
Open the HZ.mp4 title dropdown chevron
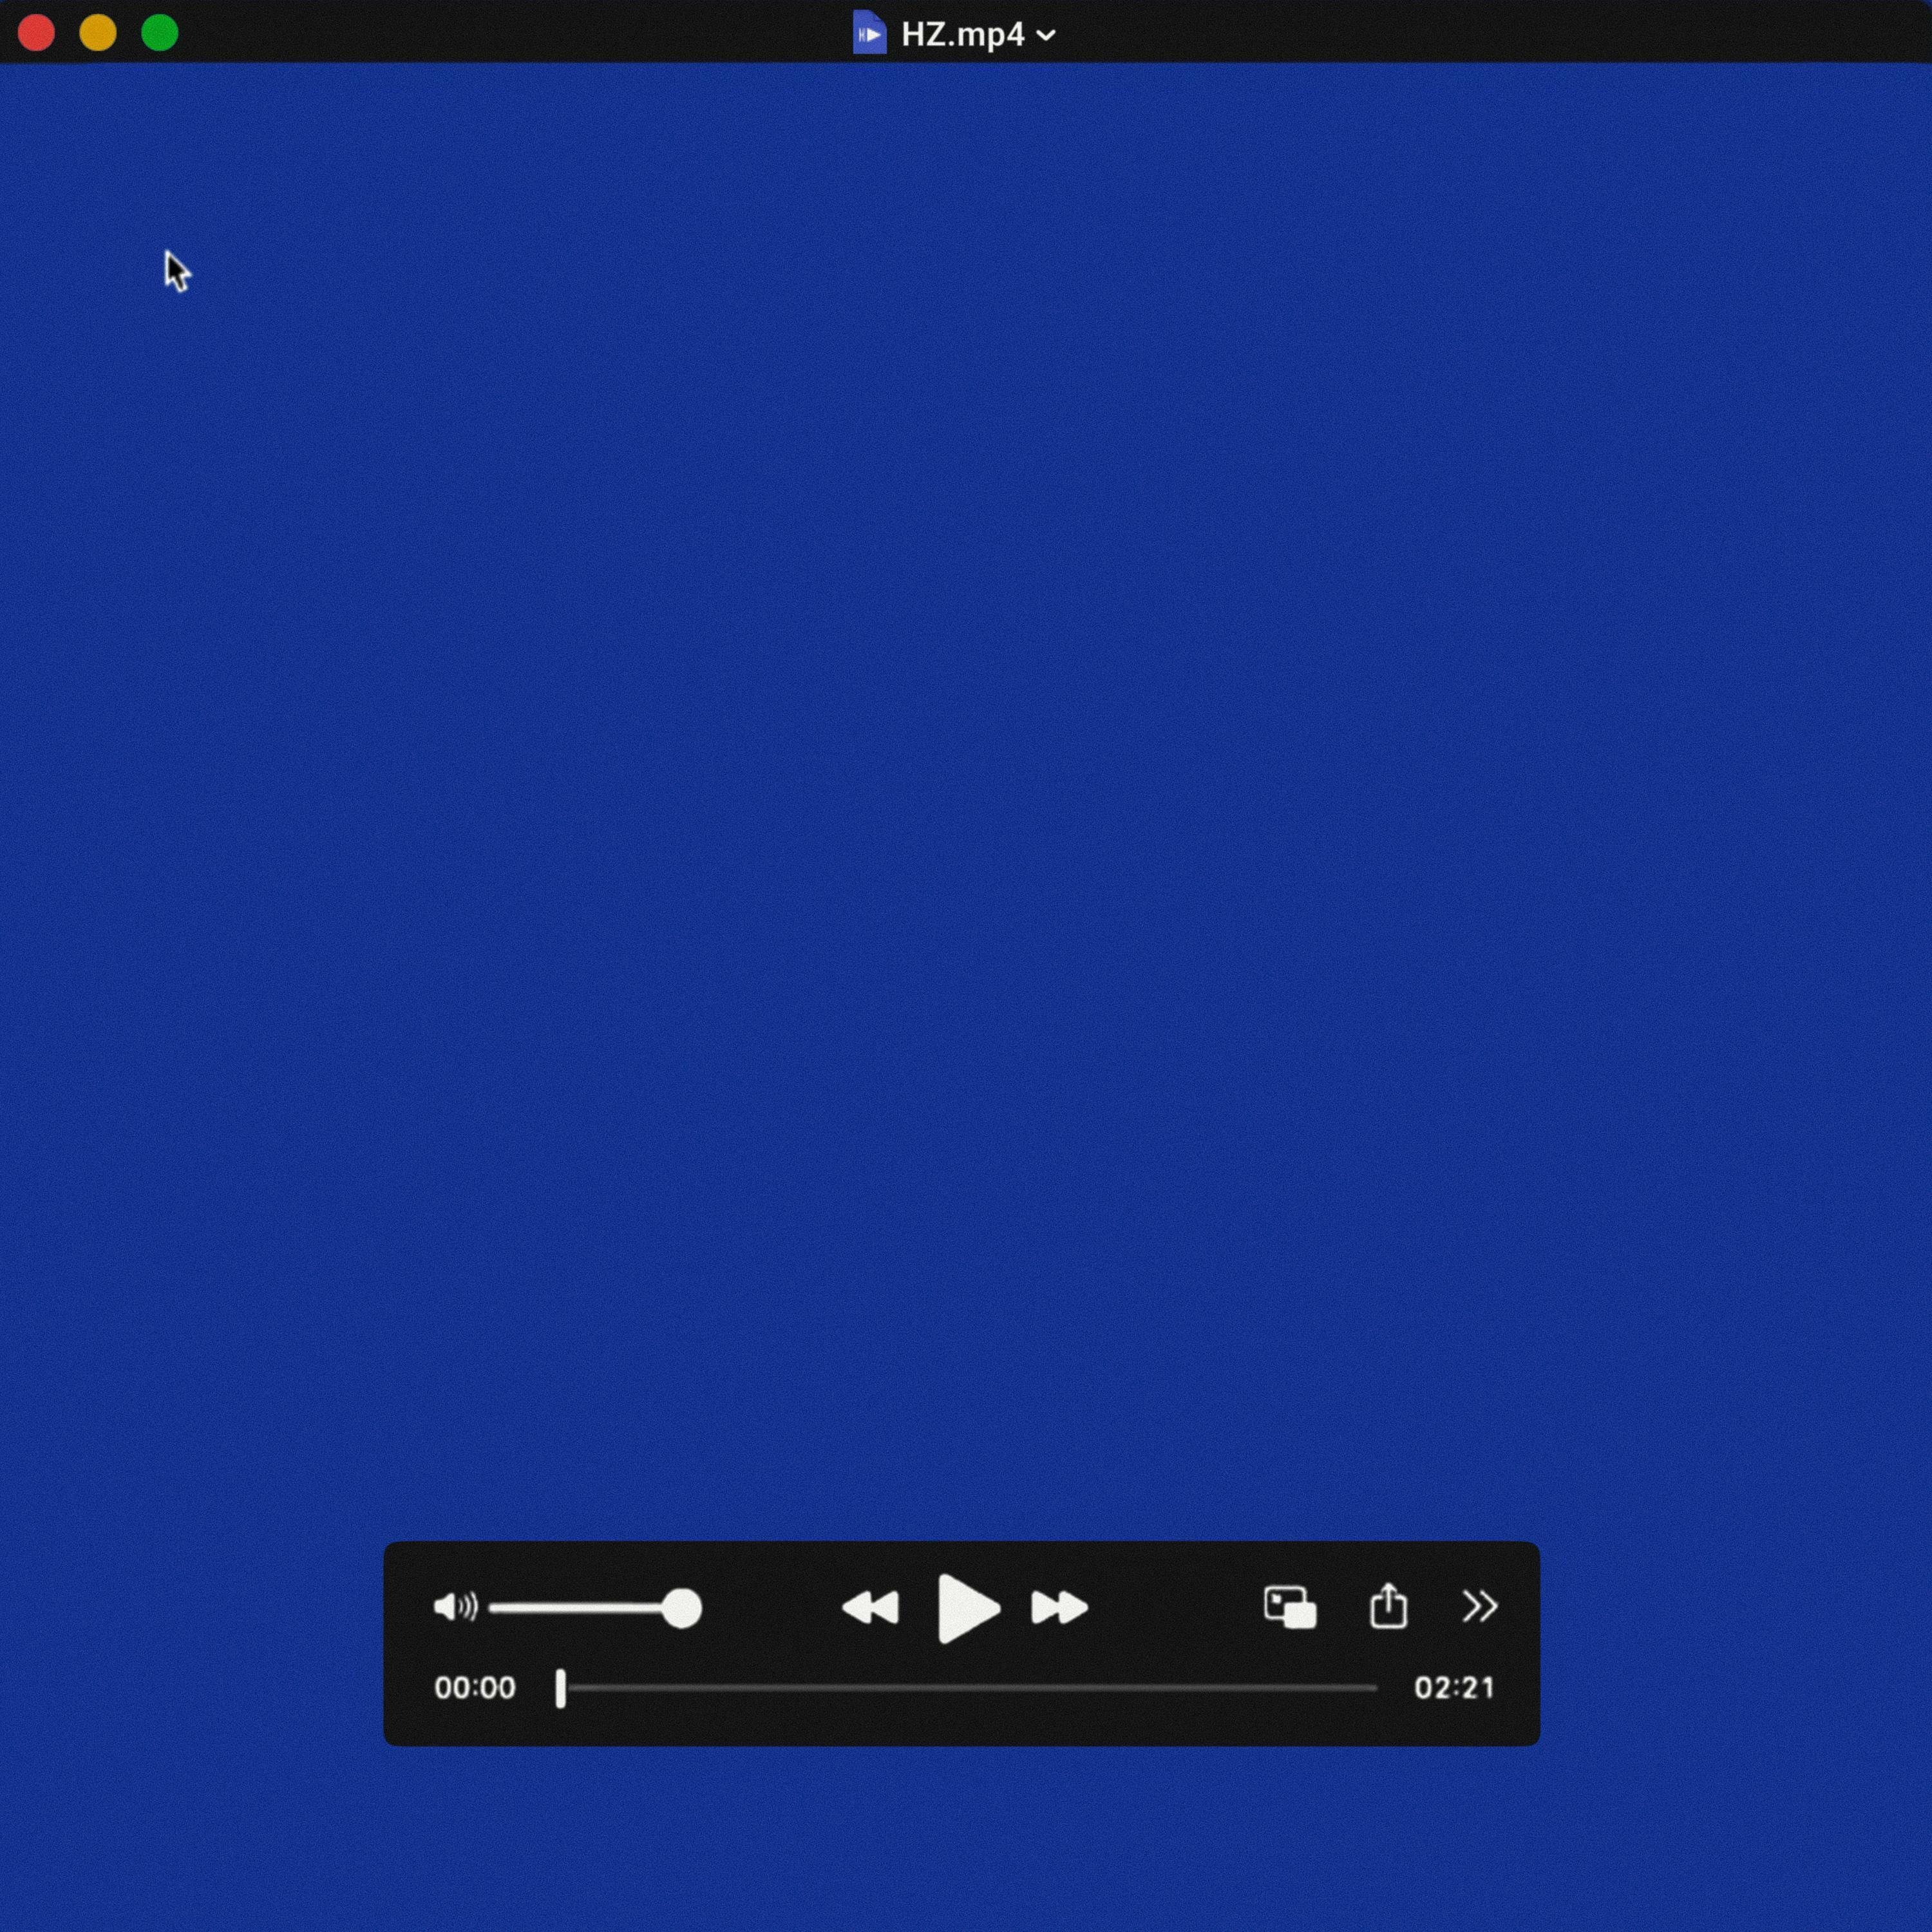pos(1046,35)
